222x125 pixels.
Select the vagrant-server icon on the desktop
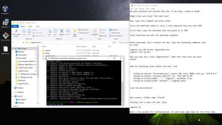[6, 50]
